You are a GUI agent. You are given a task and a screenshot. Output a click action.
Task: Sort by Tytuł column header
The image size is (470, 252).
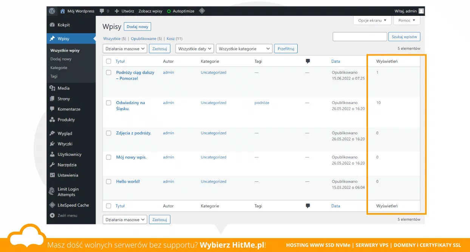[x=120, y=61]
